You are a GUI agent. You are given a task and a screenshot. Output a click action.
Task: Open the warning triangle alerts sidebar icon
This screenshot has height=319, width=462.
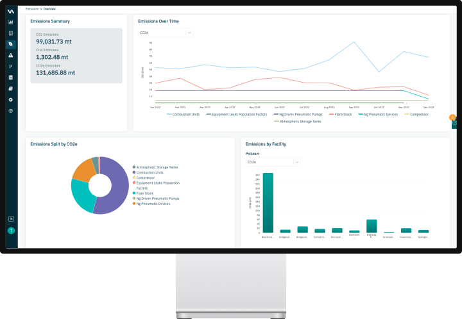(11, 55)
